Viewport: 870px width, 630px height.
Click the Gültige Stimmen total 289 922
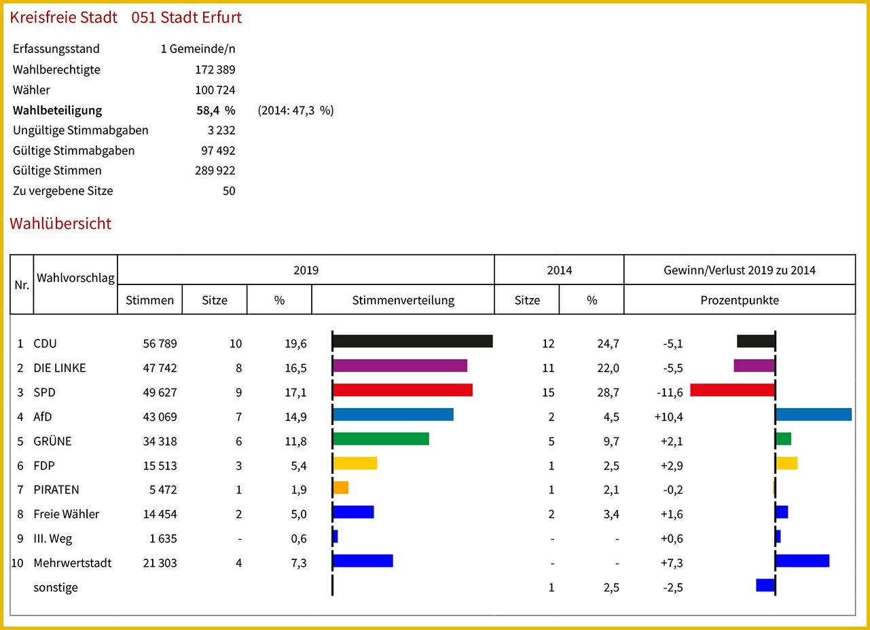(215, 171)
